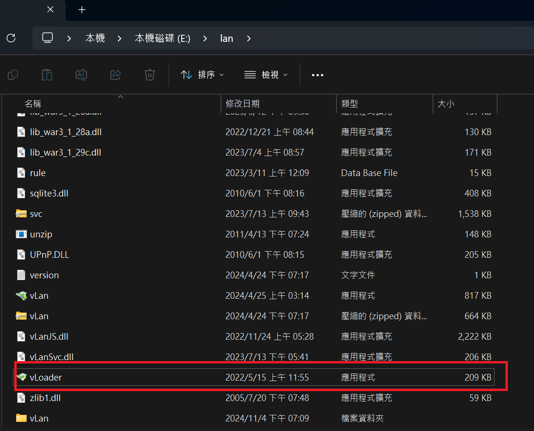Screen dimensions: 534x431
Task: Select the vLan application with green icon
Action: tap(39, 295)
